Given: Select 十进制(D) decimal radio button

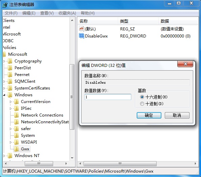Looking at the screenshot, I should 142,104.
